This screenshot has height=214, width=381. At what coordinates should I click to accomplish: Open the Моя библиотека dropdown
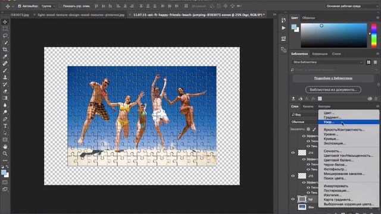(x=327, y=62)
